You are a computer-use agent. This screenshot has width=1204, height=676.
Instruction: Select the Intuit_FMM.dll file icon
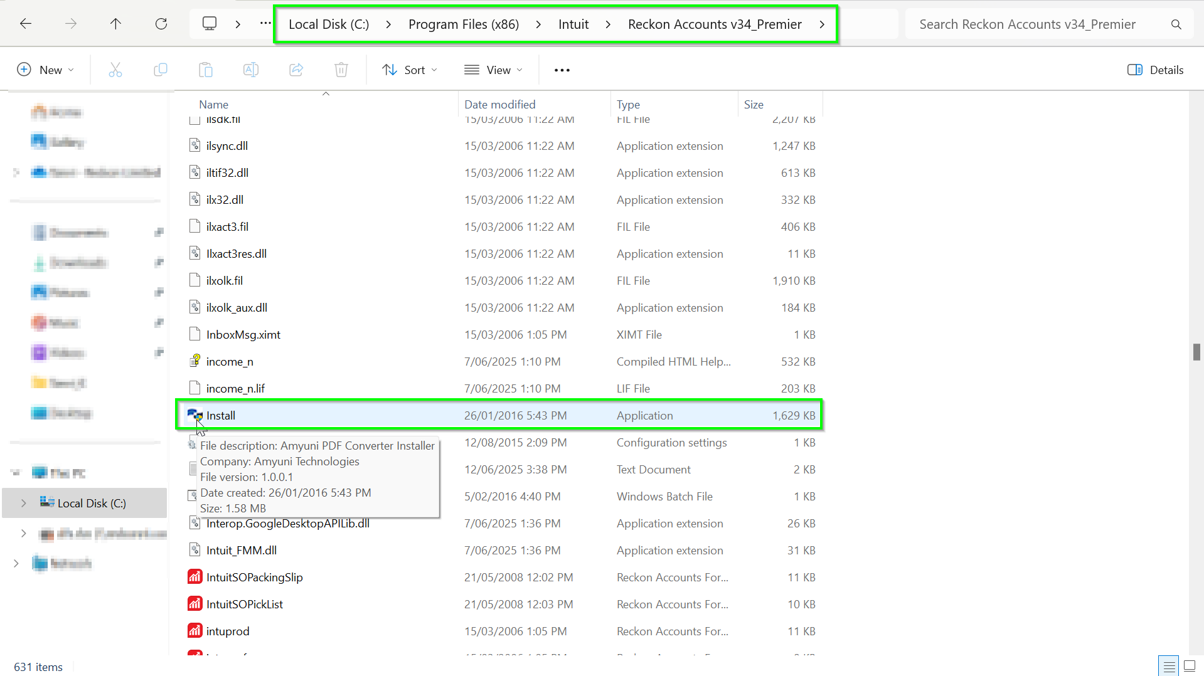195,550
